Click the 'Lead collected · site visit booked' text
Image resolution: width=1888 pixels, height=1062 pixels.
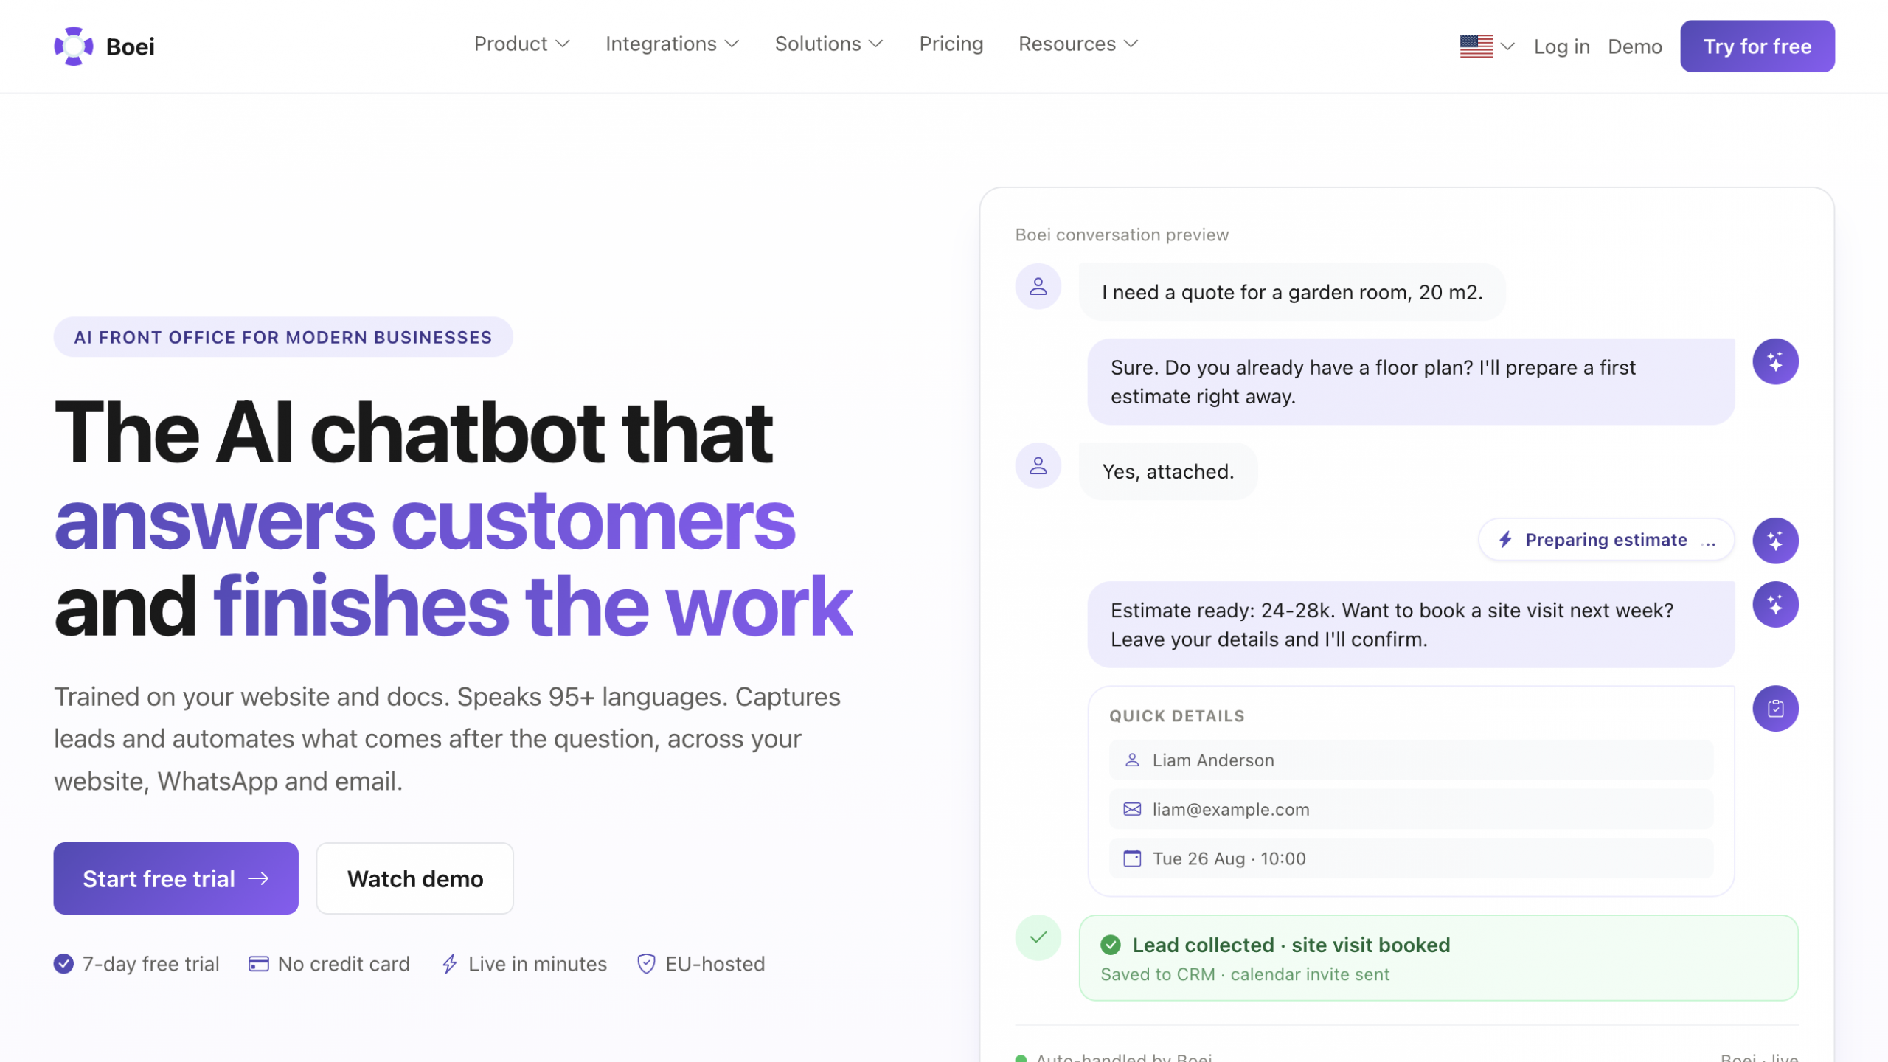[x=1291, y=945]
